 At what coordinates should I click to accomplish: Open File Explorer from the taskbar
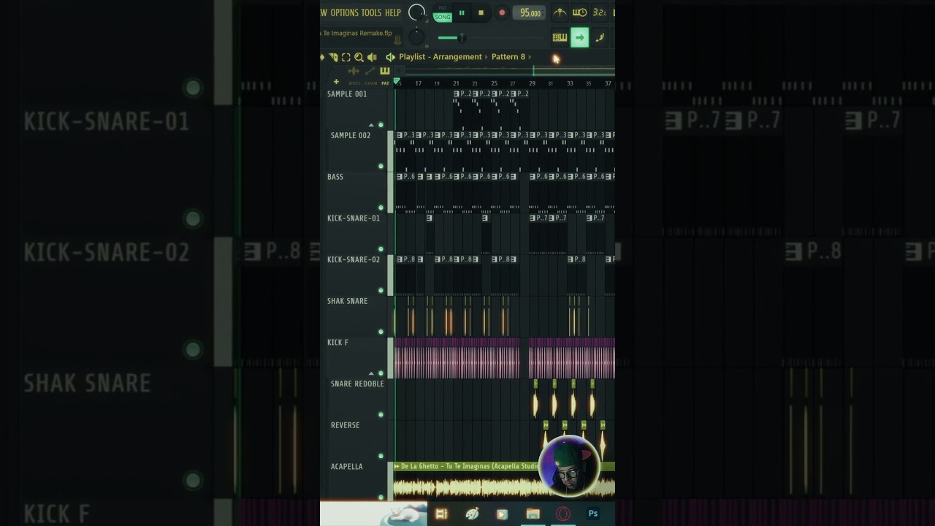click(x=533, y=514)
